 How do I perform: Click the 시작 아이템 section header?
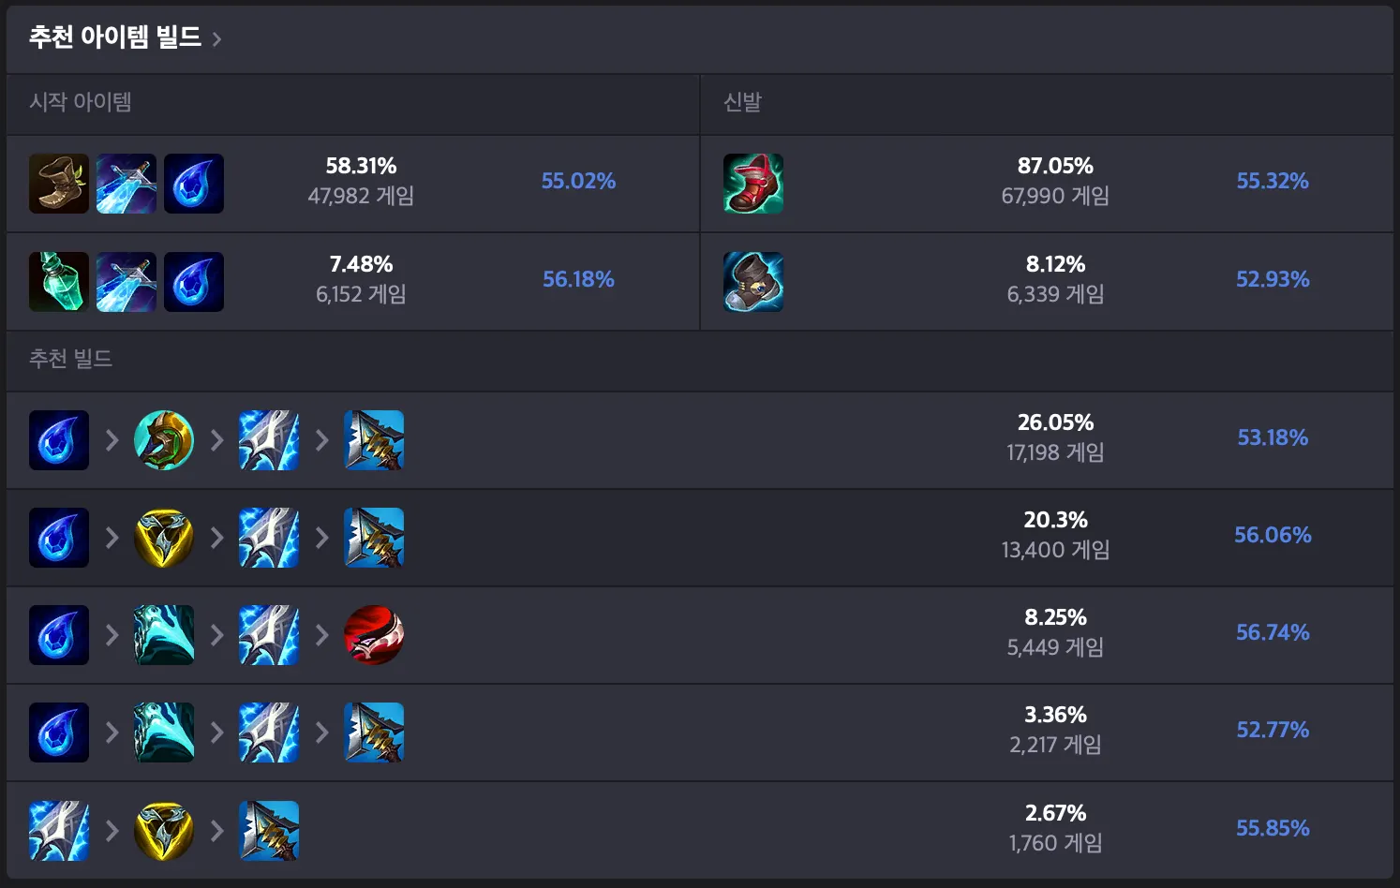tap(81, 102)
